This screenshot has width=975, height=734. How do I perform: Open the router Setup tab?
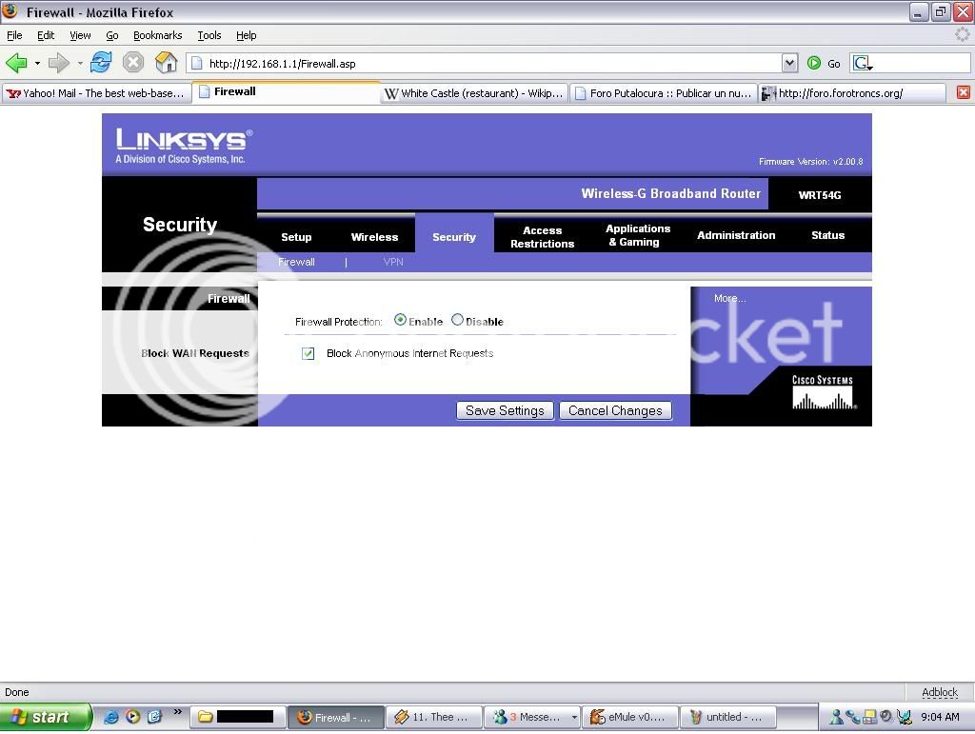[x=296, y=237]
